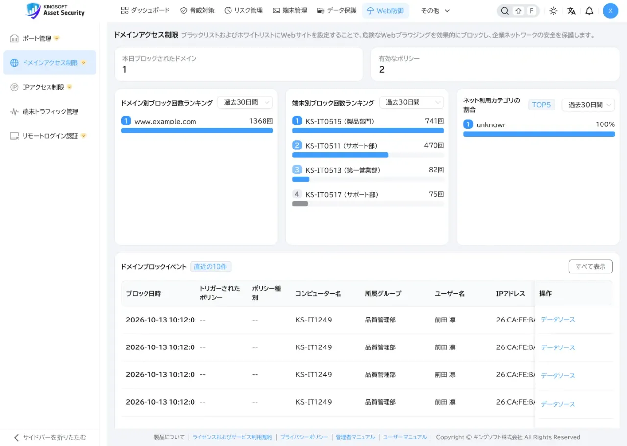Open period dropdown for ネット利用カテゴリの割合
This screenshot has height=446, width=627.
588,105
